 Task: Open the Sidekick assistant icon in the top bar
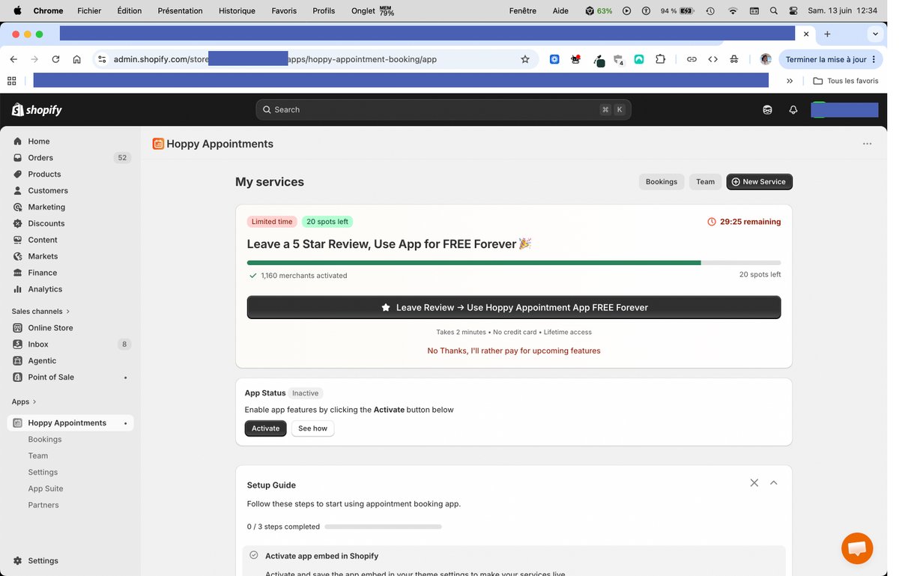767,109
